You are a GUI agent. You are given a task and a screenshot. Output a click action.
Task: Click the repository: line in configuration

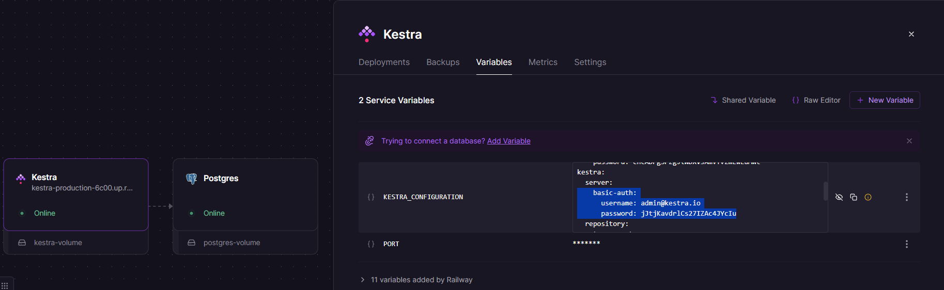(607, 224)
